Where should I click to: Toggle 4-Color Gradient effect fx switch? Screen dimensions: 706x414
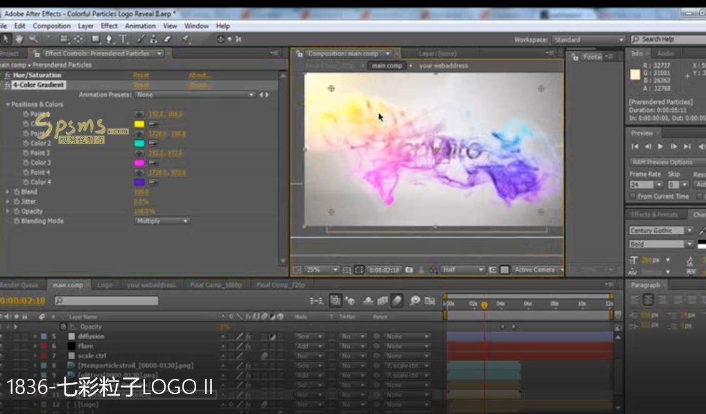(7, 85)
